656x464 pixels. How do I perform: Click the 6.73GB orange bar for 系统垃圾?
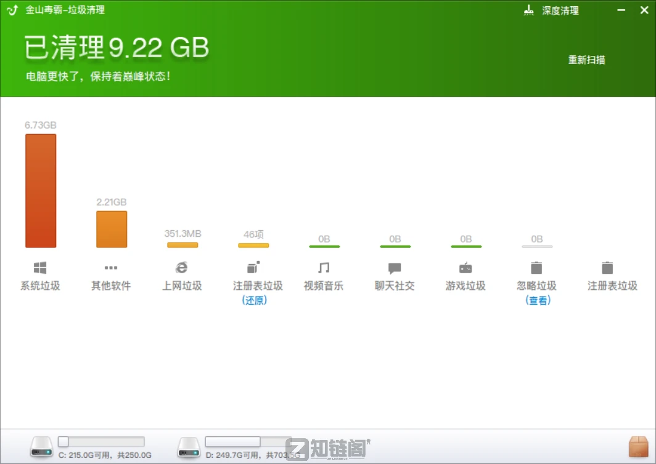(x=41, y=191)
